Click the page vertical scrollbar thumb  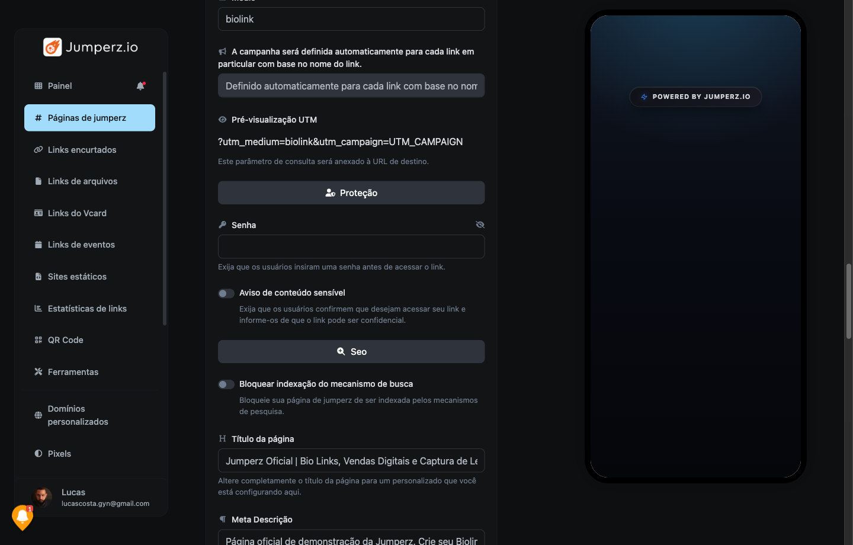click(x=849, y=301)
